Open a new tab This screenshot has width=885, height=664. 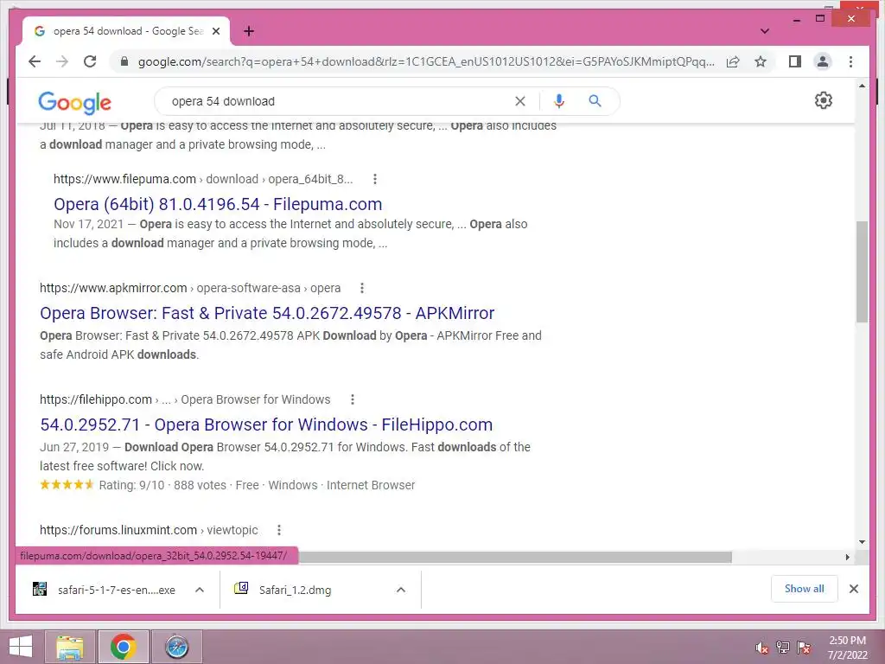[249, 31]
